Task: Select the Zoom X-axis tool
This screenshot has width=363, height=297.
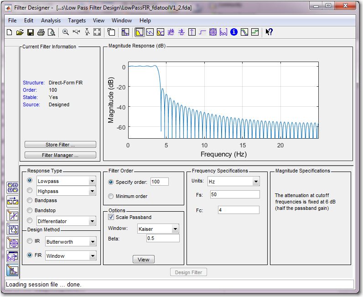Action: pyautogui.click(x=76, y=32)
